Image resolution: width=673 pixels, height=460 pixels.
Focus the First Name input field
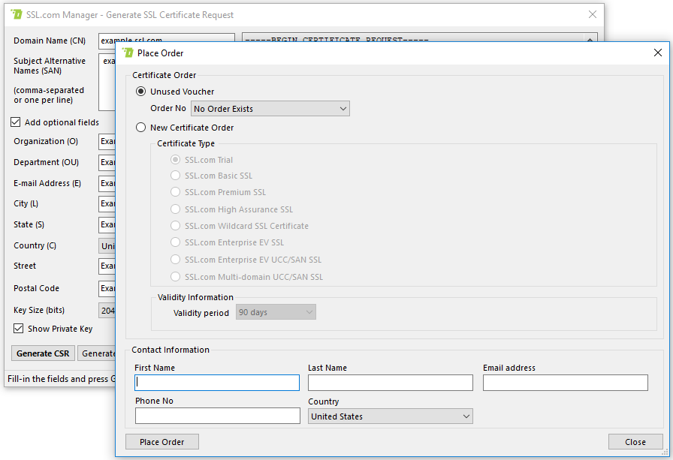(x=217, y=383)
